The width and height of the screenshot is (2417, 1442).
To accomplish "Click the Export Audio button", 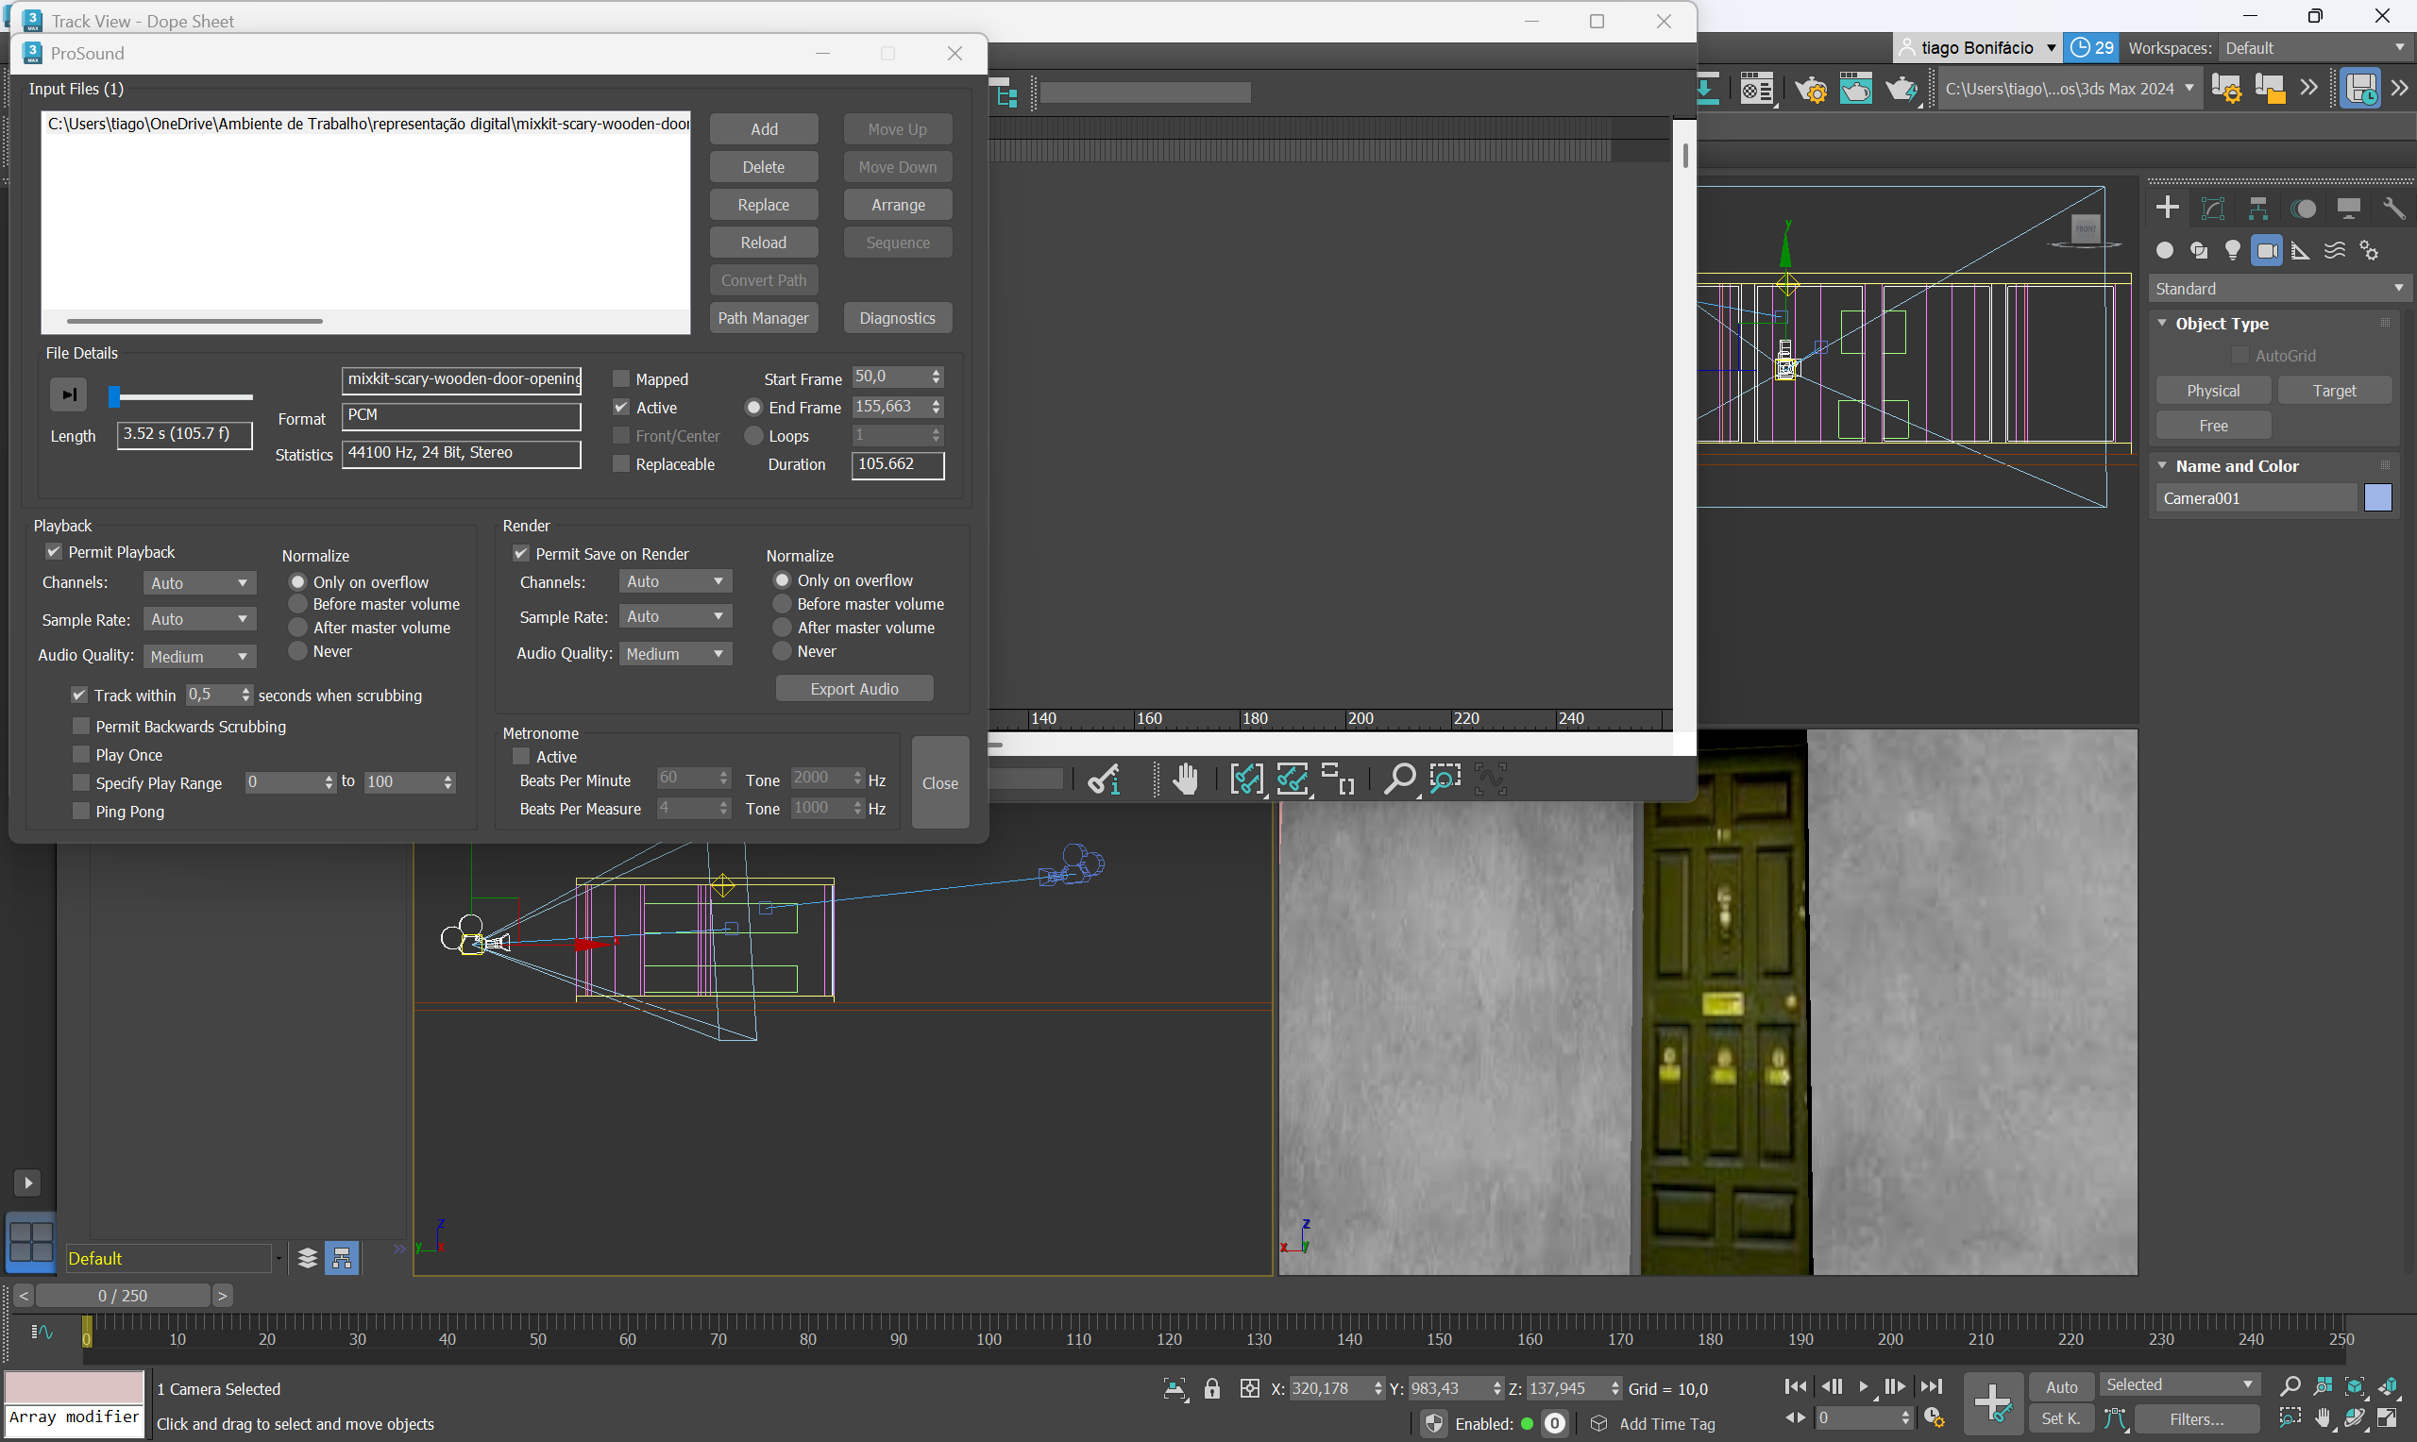I will click(x=854, y=689).
